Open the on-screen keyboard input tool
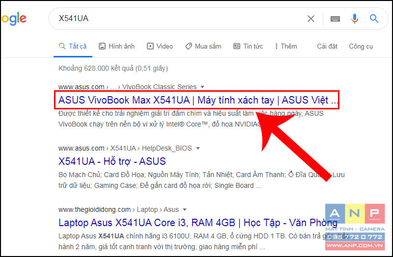 pyautogui.click(x=335, y=19)
